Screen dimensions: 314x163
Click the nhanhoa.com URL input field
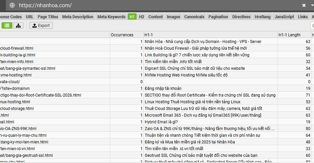click(157, 5)
